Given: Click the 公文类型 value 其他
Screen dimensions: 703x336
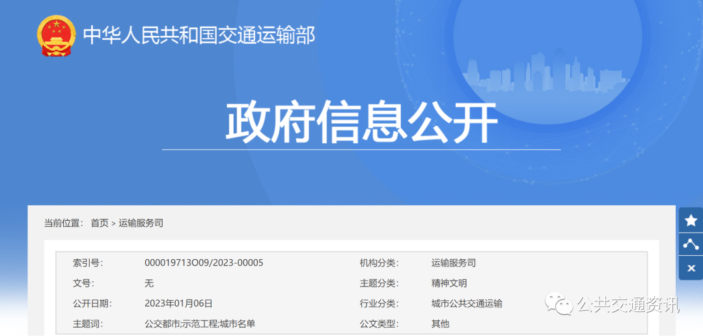Looking at the screenshot, I should (440, 324).
